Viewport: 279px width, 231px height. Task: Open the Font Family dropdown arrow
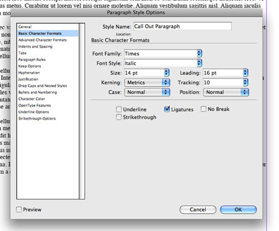click(x=199, y=53)
